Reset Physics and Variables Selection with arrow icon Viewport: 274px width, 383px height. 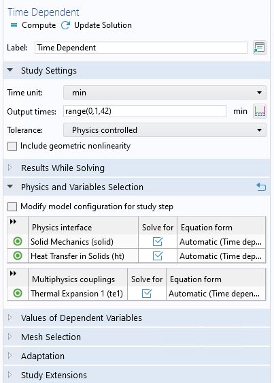261,187
